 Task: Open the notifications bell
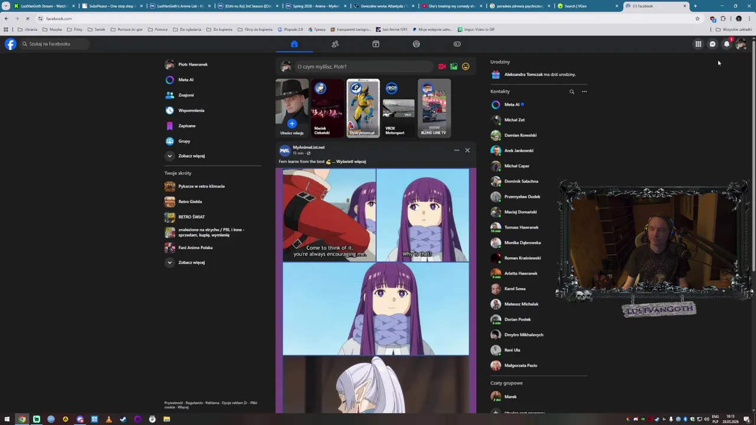726,44
